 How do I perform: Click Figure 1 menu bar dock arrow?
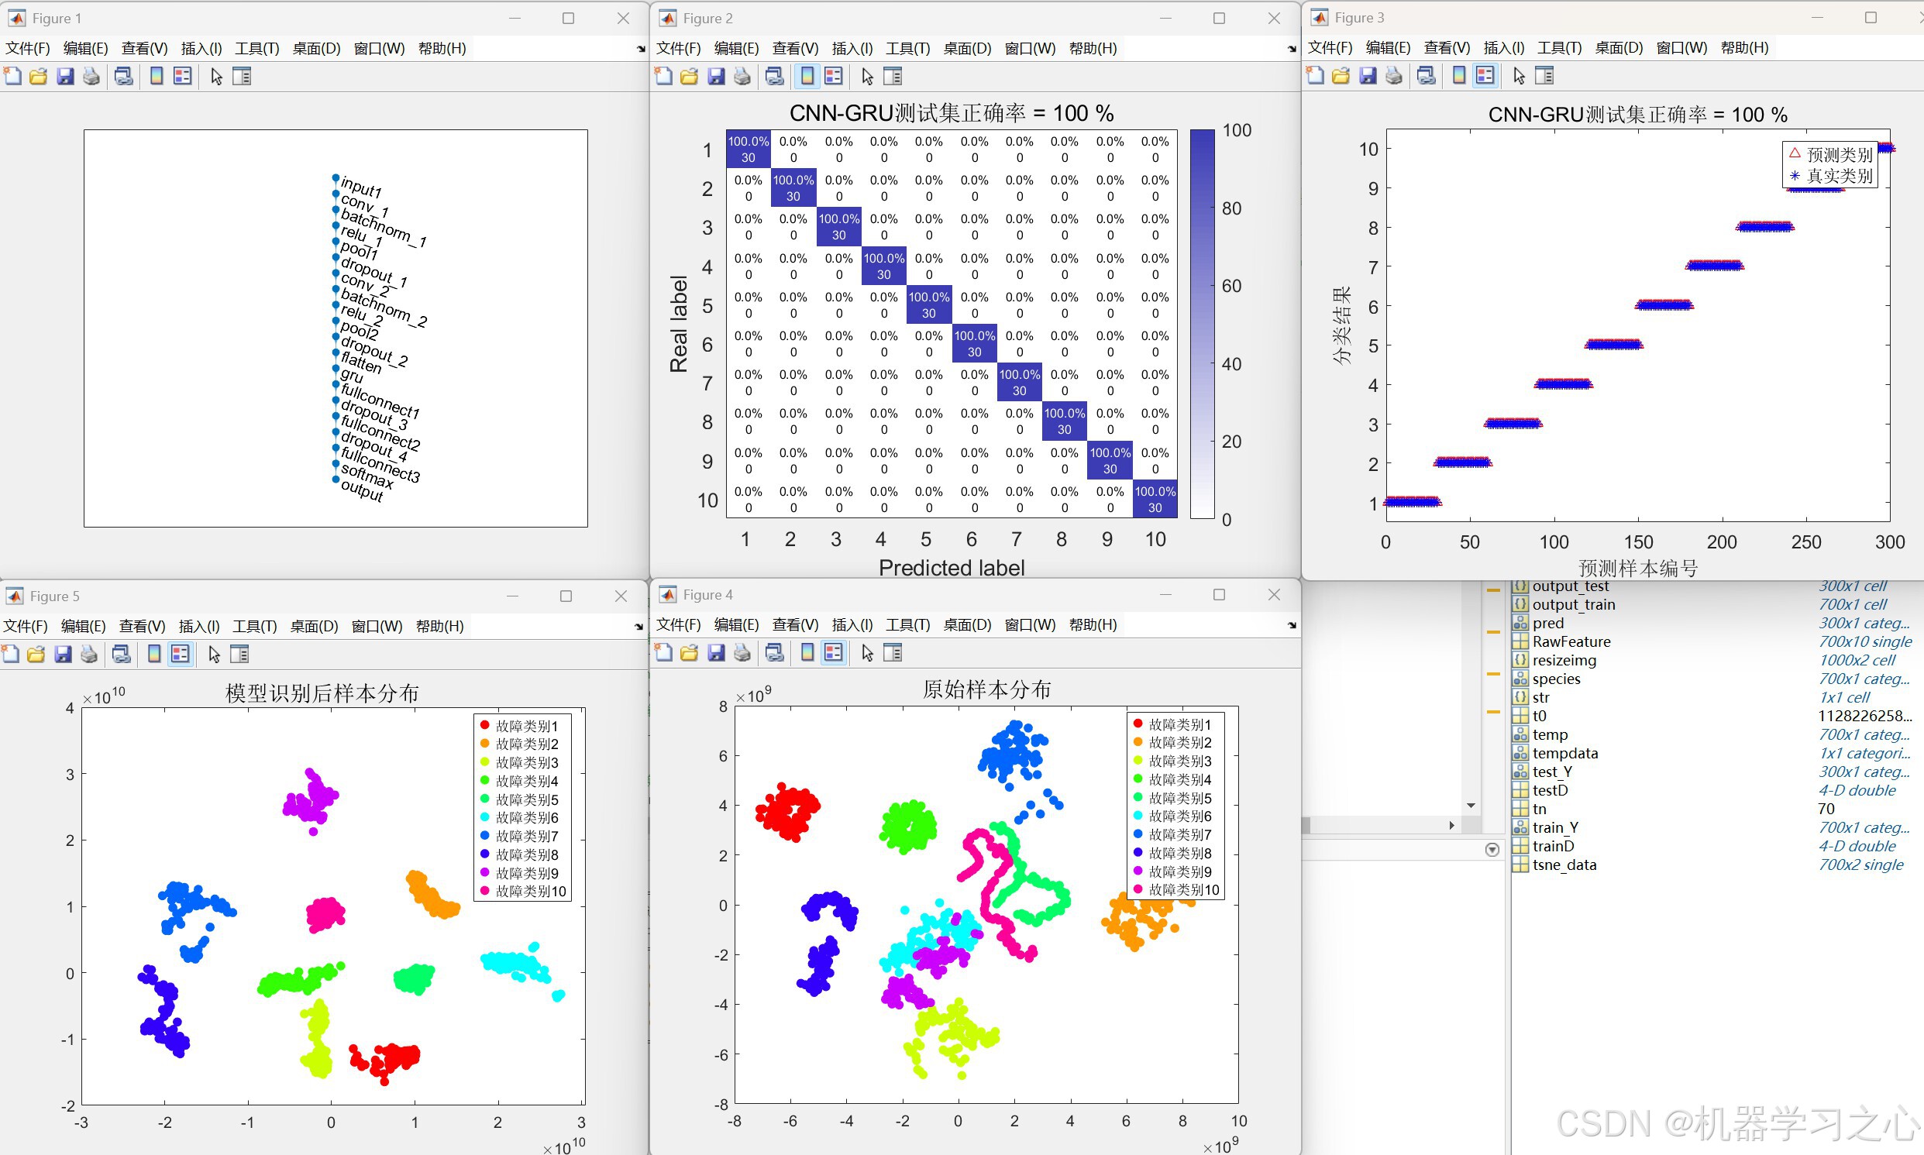click(641, 49)
